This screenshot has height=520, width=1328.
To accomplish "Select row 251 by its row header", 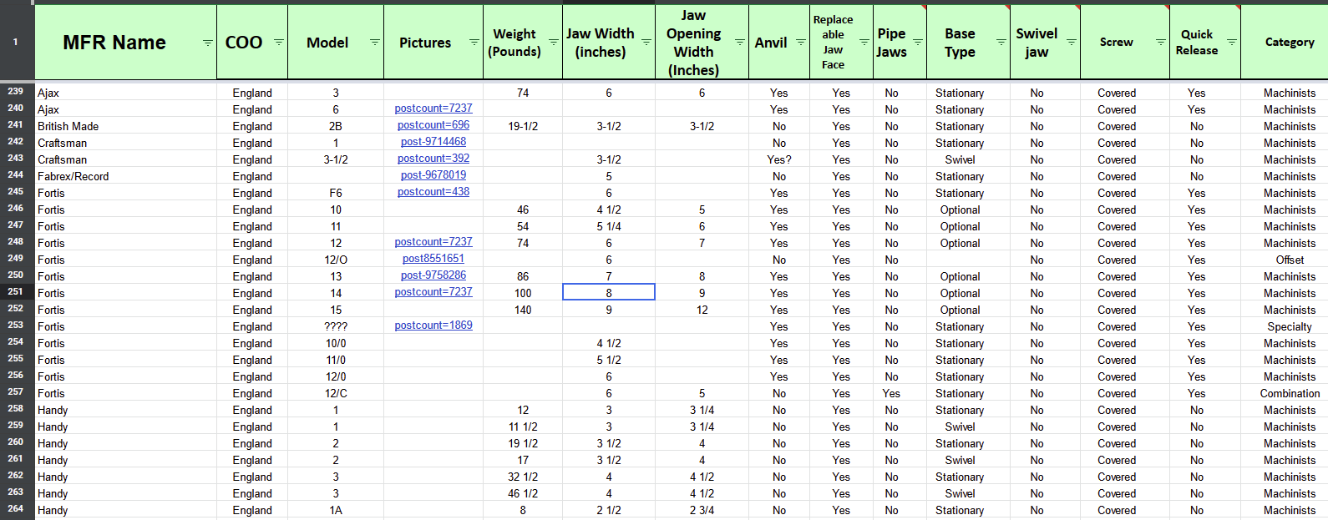I will pos(16,292).
